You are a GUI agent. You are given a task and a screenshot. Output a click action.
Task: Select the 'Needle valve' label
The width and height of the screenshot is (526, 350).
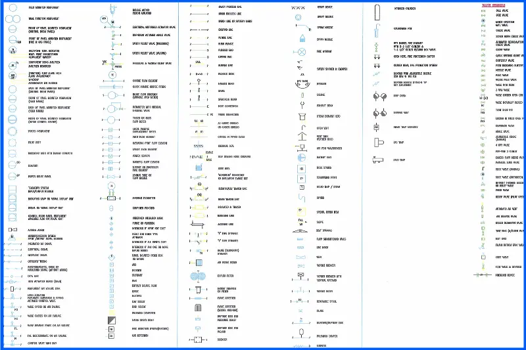click(x=504, y=70)
